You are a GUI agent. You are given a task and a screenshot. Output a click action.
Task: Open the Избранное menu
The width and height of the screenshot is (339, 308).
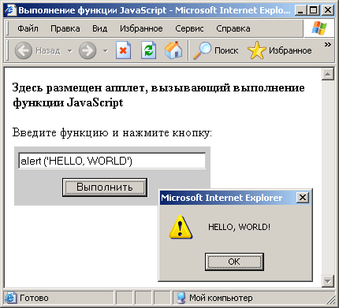coord(141,28)
